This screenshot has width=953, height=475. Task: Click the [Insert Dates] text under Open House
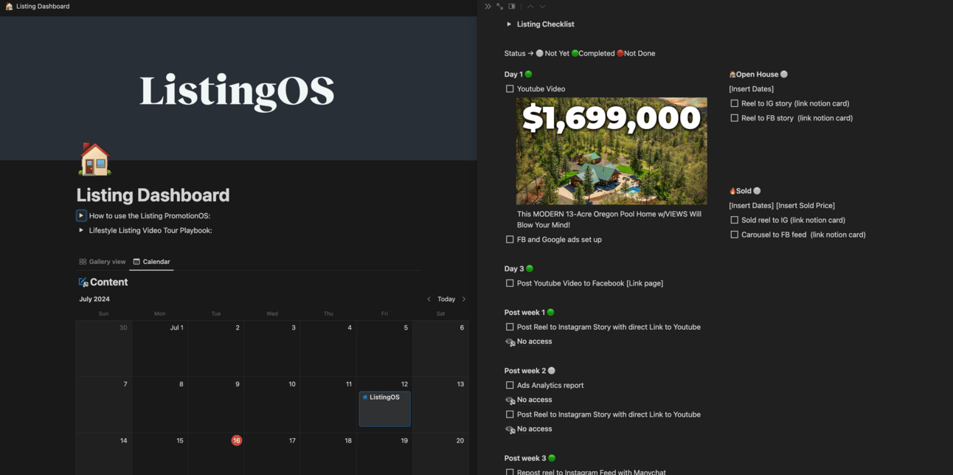click(x=751, y=89)
